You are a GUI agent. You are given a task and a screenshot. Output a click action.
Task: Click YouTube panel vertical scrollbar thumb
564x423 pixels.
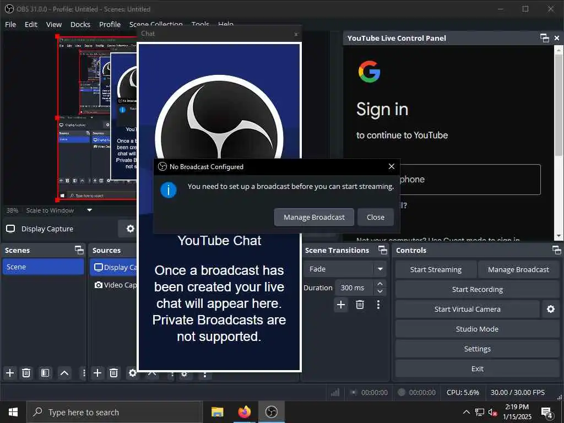[x=558, y=106]
